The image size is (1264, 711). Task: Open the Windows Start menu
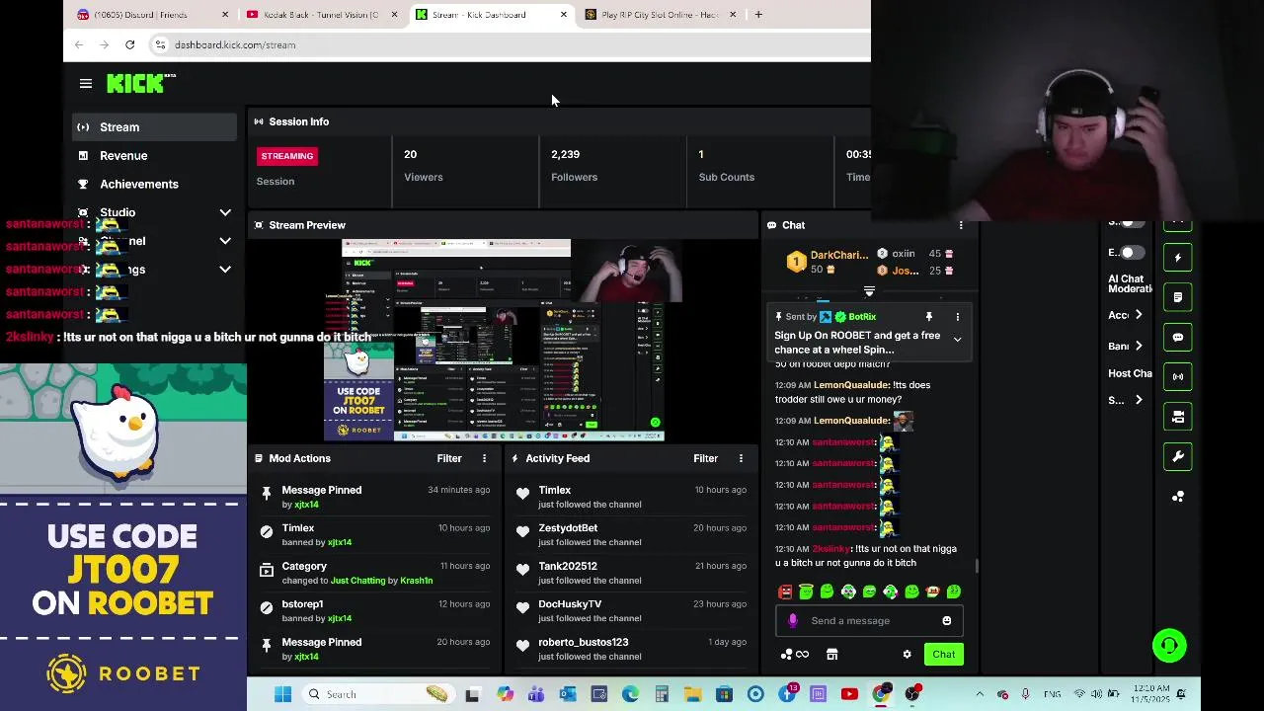pos(282,694)
